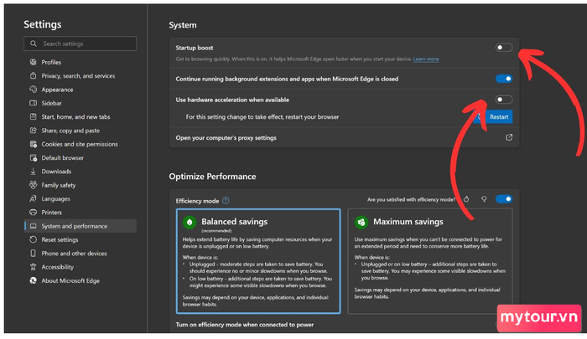Click the Sidebar panel icon

point(33,103)
